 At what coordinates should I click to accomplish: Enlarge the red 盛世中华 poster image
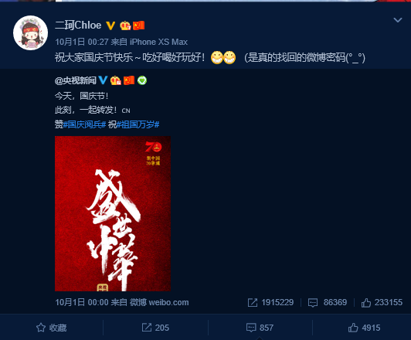(x=113, y=213)
